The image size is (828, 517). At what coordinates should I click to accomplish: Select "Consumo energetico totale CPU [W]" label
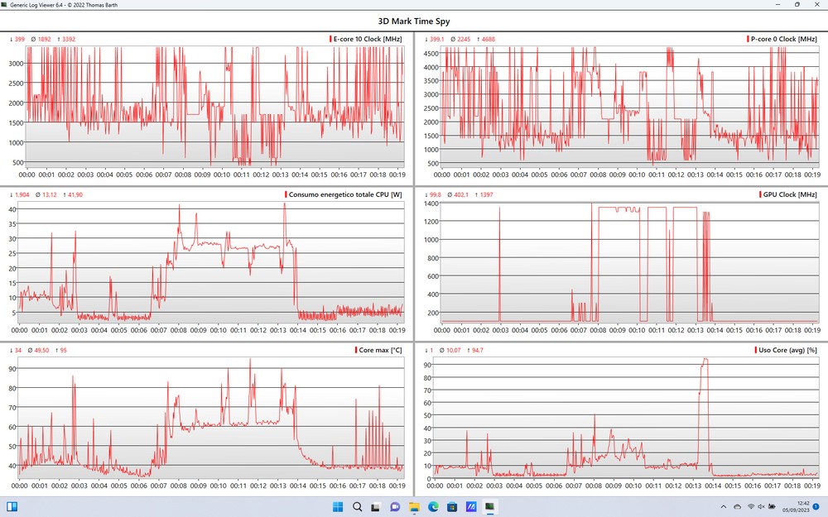click(x=345, y=194)
